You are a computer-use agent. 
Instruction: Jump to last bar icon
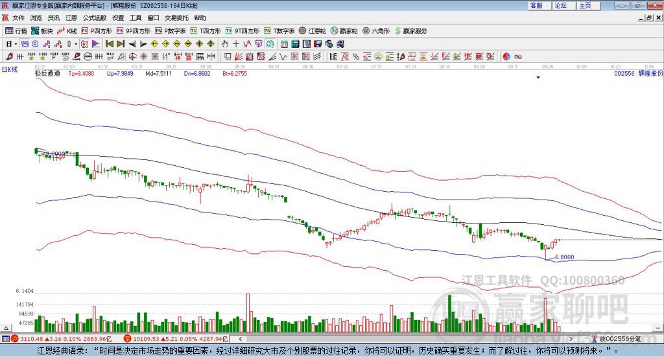click(x=121, y=44)
